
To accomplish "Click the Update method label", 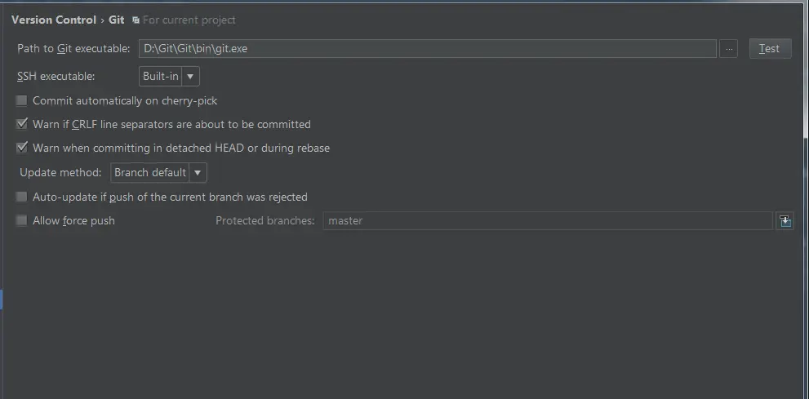I will point(60,172).
